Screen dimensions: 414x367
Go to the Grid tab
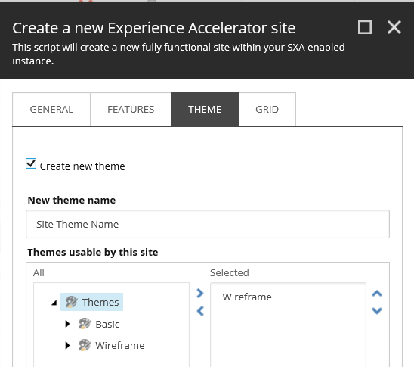(267, 109)
